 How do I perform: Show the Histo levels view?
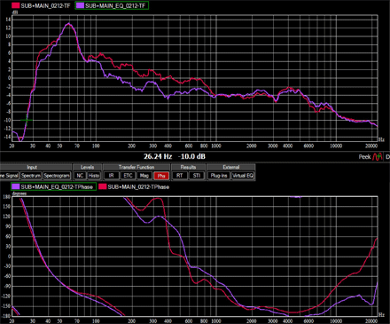point(94,176)
